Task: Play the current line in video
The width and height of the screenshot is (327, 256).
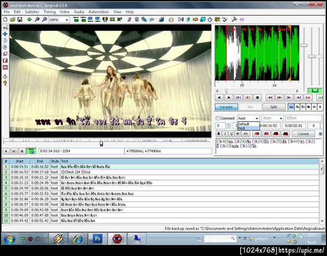Action: click(14, 151)
